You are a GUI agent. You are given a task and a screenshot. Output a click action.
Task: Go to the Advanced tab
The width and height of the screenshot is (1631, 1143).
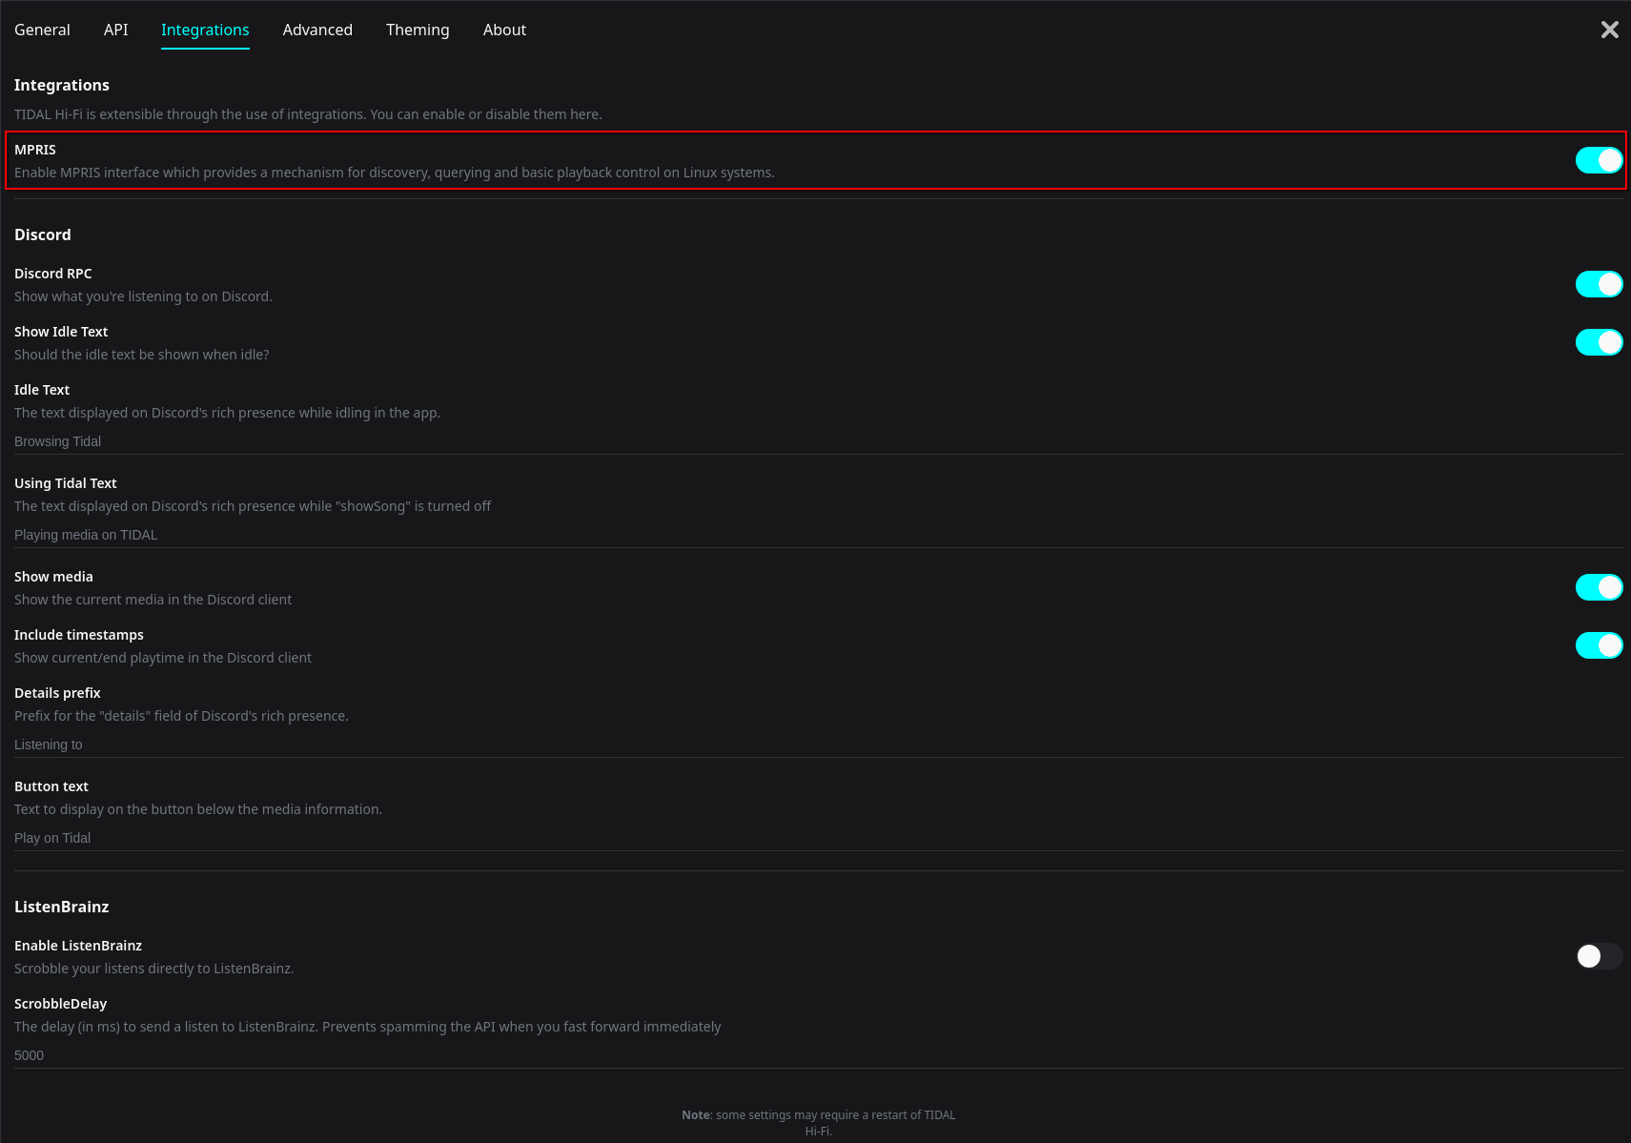(x=317, y=30)
